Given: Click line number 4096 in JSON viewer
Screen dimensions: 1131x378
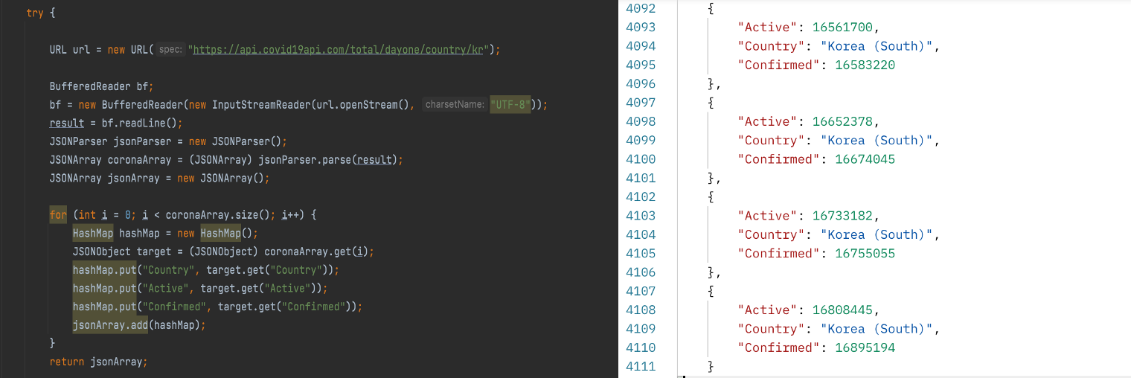Looking at the screenshot, I should (x=641, y=84).
